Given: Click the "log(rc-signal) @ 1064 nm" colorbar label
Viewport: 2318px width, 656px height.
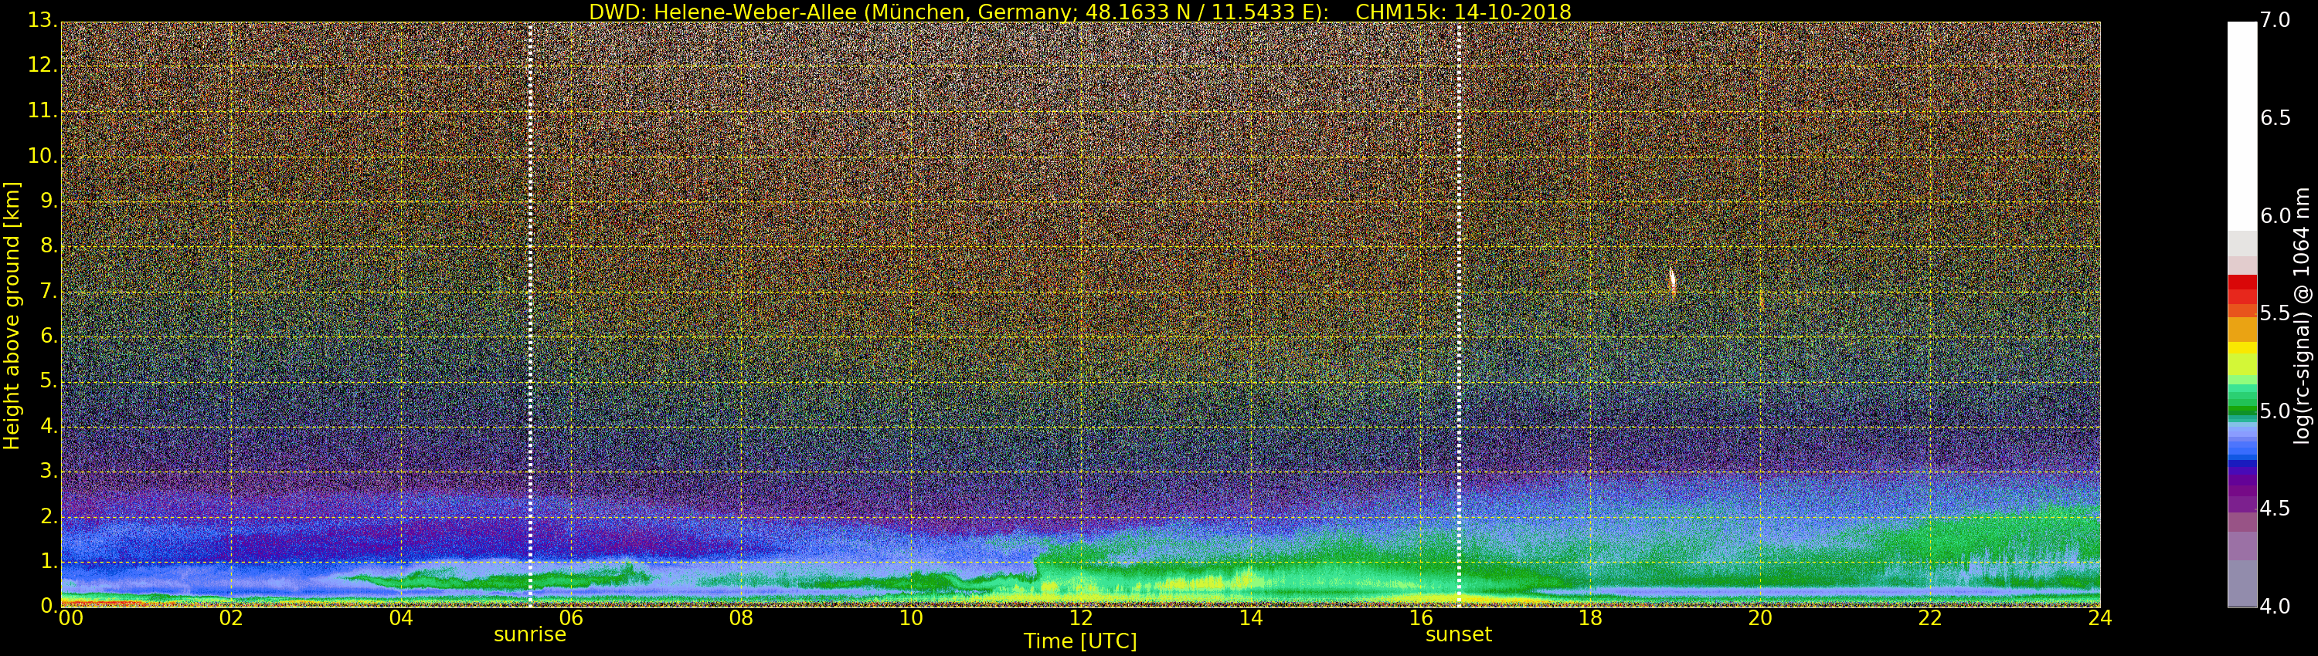Looking at the screenshot, I should point(2302,316).
